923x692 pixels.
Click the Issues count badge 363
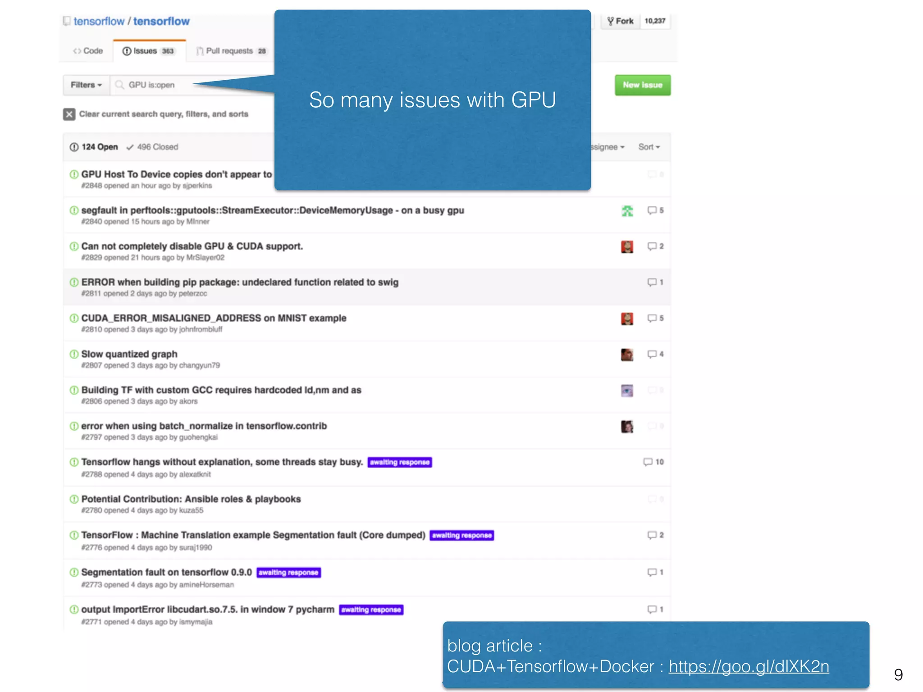click(x=168, y=51)
